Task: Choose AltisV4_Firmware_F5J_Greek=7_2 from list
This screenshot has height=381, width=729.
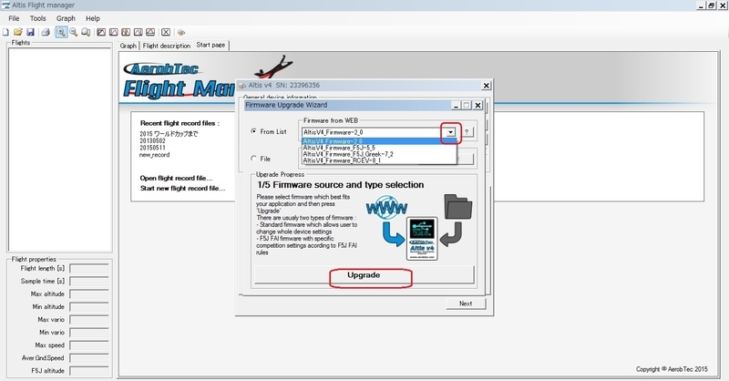Action: pos(379,154)
